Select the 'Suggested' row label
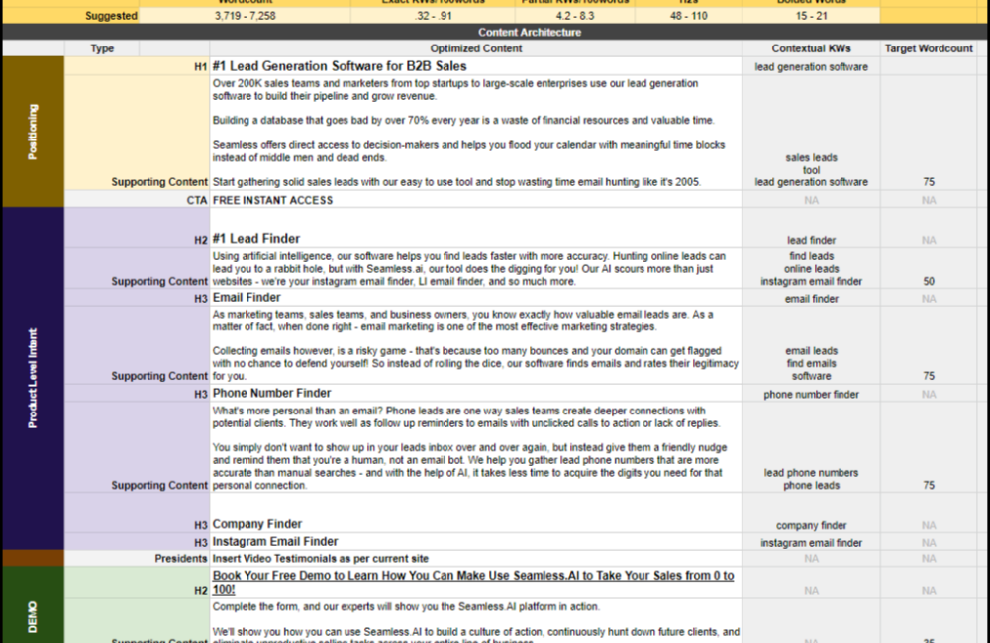990x643 pixels. point(111,16)
